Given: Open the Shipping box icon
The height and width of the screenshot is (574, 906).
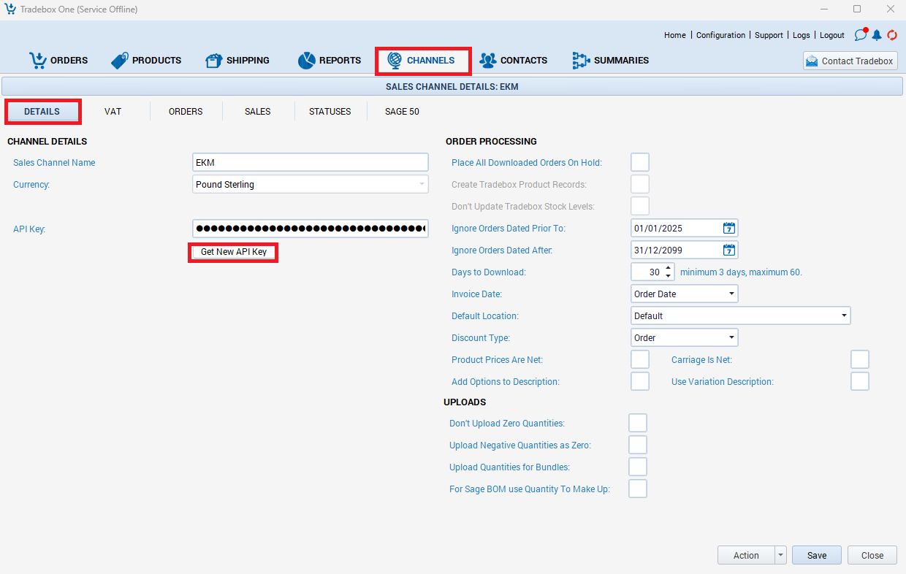Looking at the screenshot, I should pos(213,61).
